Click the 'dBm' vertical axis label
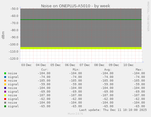Viewport: 151px width, 117px height. (x=3, y=35)
